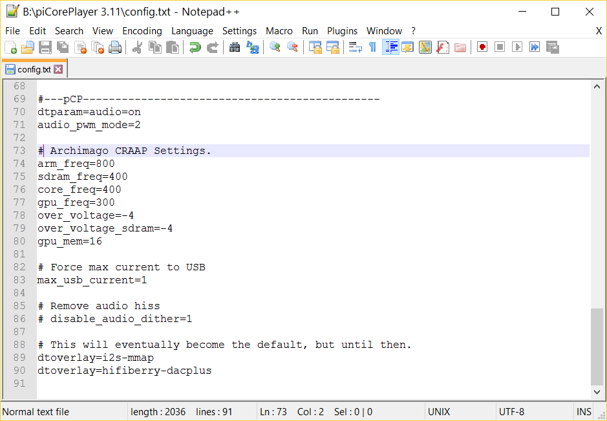Select the config.txt document tab
This screenshot has width=607, height=421.
[x=34, y=69]
